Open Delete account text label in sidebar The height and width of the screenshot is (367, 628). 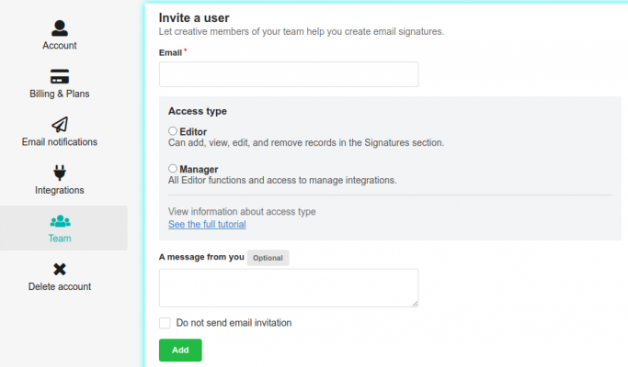coord(60,286)
